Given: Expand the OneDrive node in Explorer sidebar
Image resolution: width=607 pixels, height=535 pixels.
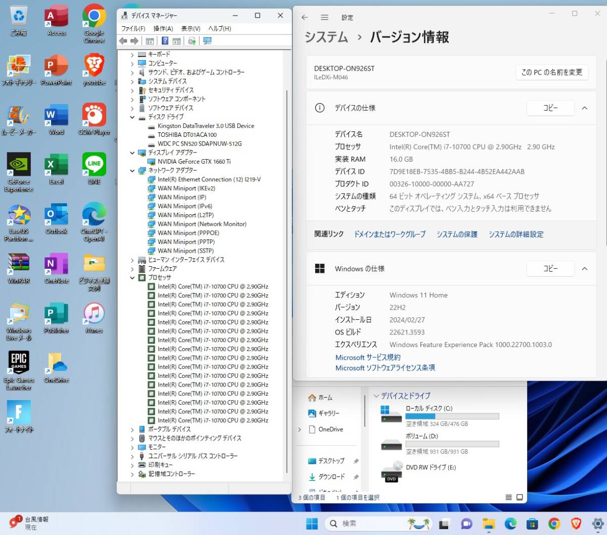Looking at the screenshot, I should click(299, 429).
